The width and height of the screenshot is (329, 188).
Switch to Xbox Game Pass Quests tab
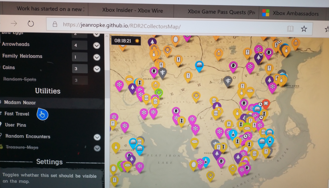pyautogui.click(x=221, y=12)
